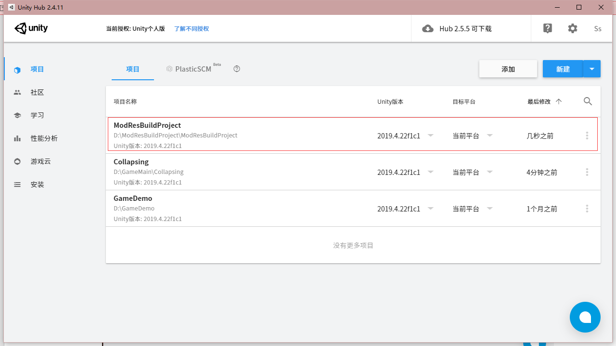Open the dropdown arrow beside 新建 button

(591, 69)
